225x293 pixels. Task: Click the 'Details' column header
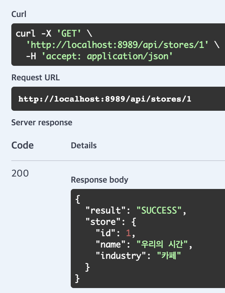click(x=84, y=145)
